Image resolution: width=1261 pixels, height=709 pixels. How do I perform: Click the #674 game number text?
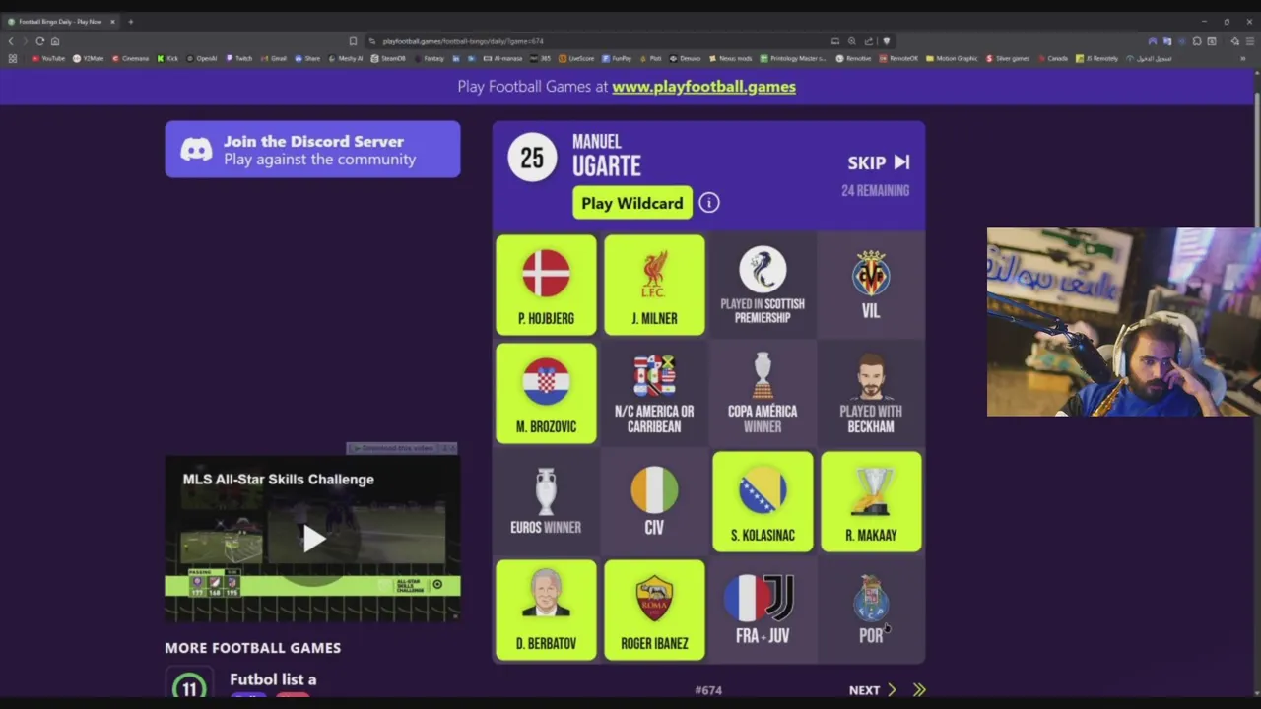708,690
